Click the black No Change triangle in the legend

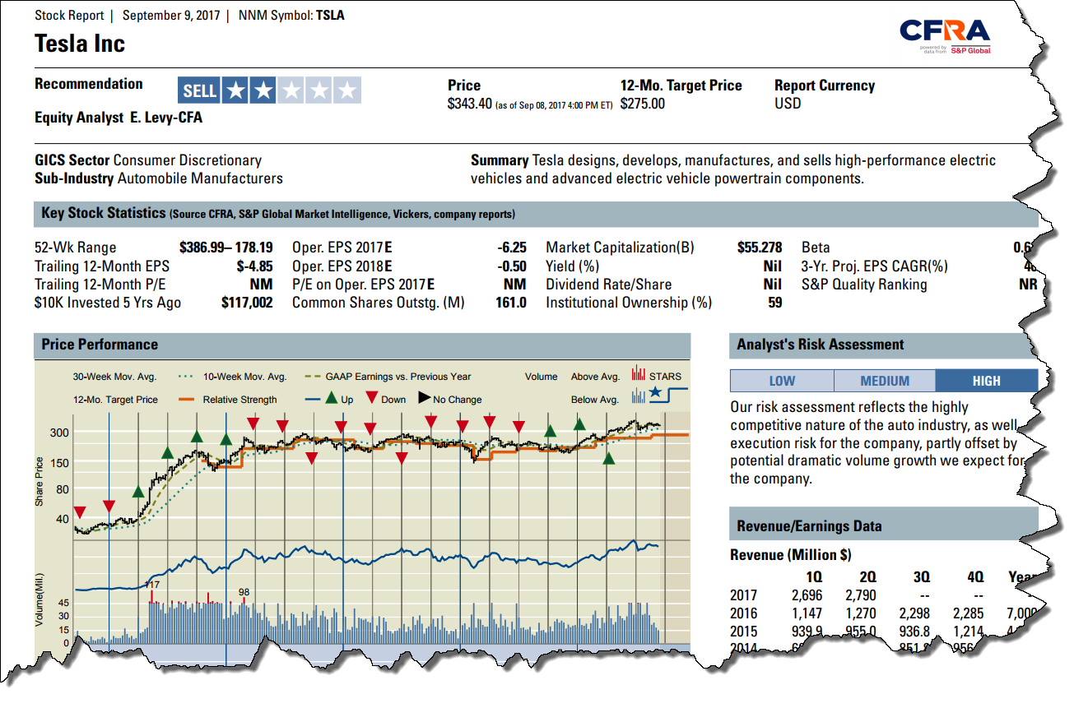click(425, 399)
